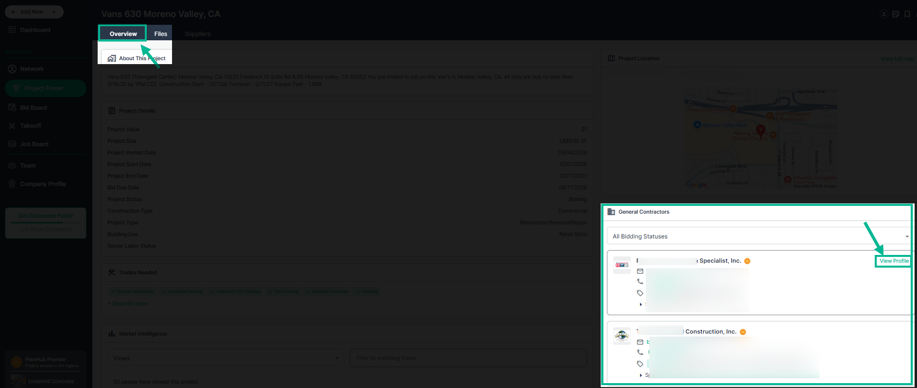Screen dimensions: 917x388
Task: Select the Takeoff tool icon
Action: click(x=12, y=126)
